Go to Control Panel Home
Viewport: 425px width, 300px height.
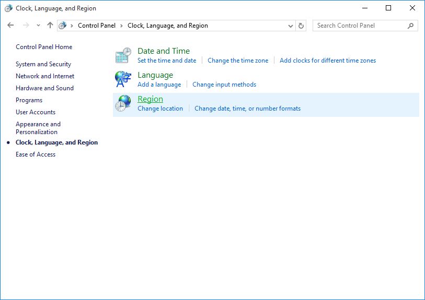pyautogui.click(x=44, y=47)
